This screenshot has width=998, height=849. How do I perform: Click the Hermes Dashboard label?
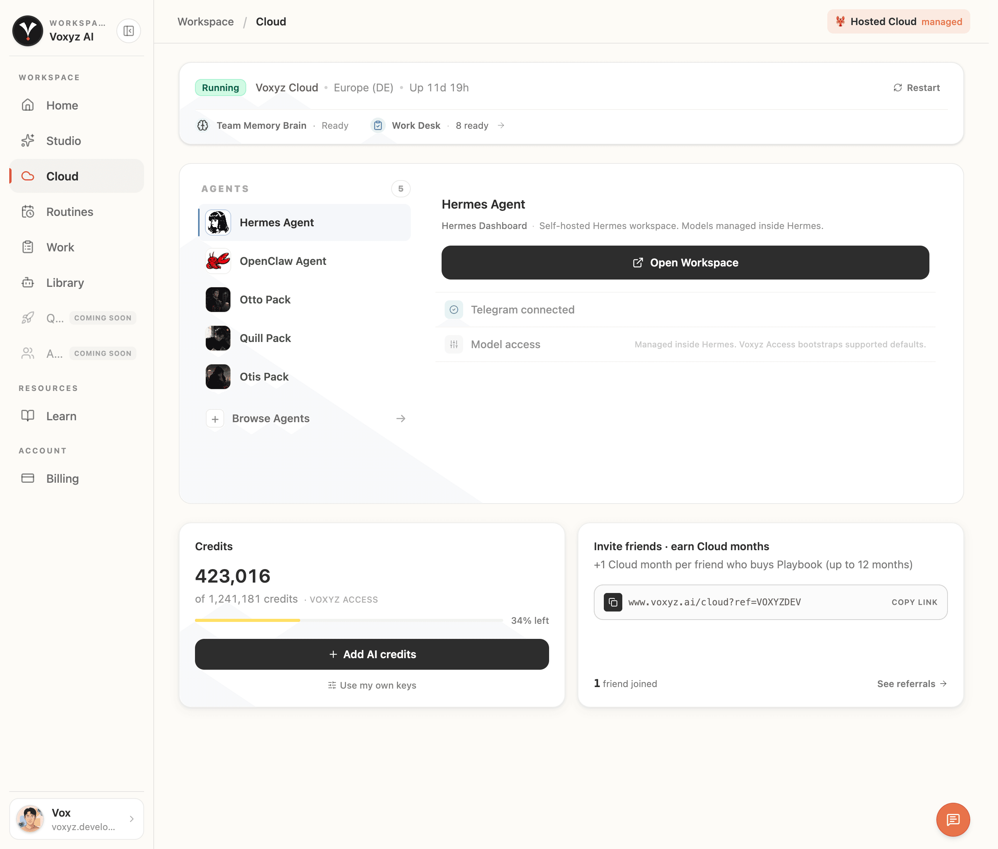point(484,226)
